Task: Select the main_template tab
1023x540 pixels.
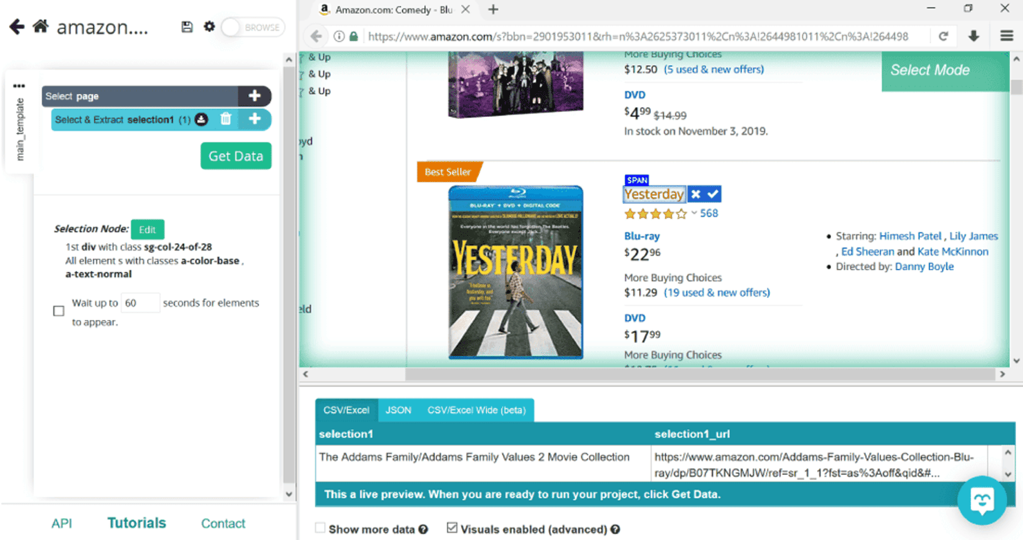Action: (19, 129)
